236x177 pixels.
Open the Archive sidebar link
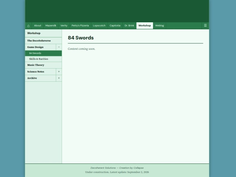tap(41, 78)
